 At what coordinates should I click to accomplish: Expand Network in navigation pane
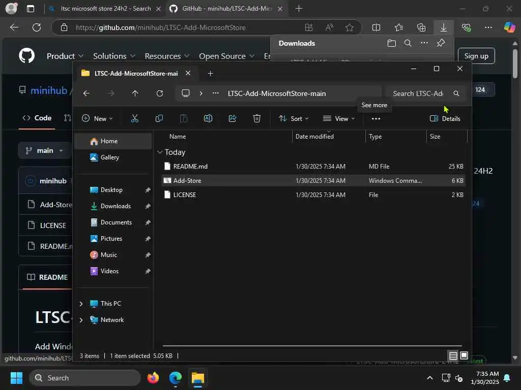click(x=81, y=320)
